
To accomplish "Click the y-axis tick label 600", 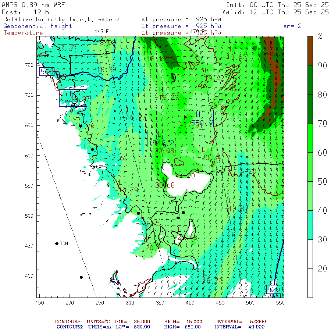I will click(x=29, y=156).
